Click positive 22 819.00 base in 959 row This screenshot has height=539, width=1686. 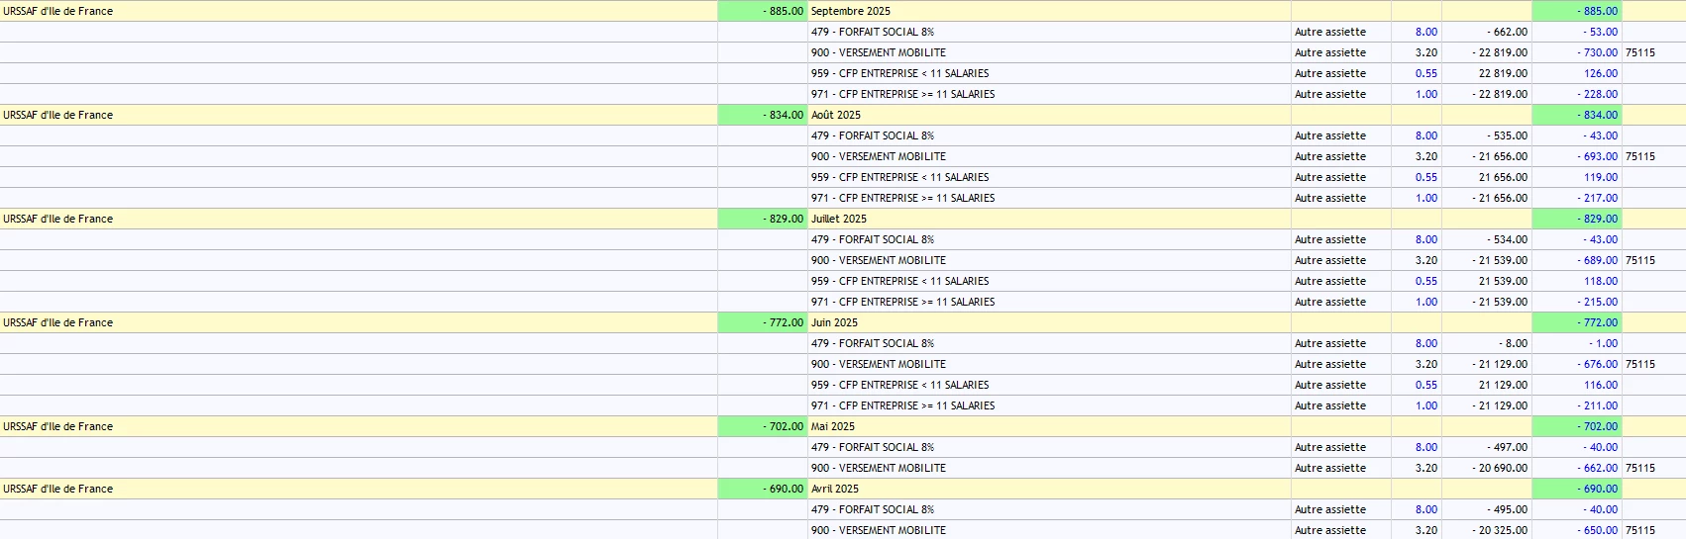(x=1487, y=73)
